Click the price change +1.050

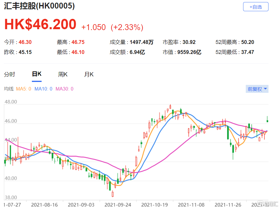(x=94, y=27)
